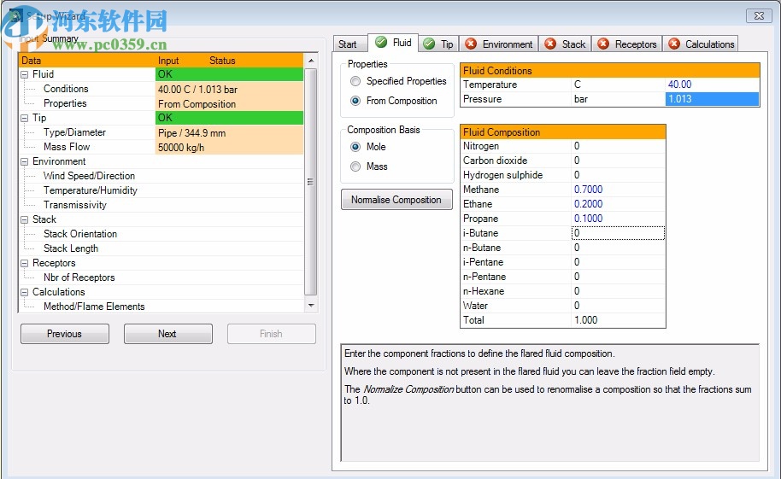Click the Temperature unit C cell

(x=618, y=85)
